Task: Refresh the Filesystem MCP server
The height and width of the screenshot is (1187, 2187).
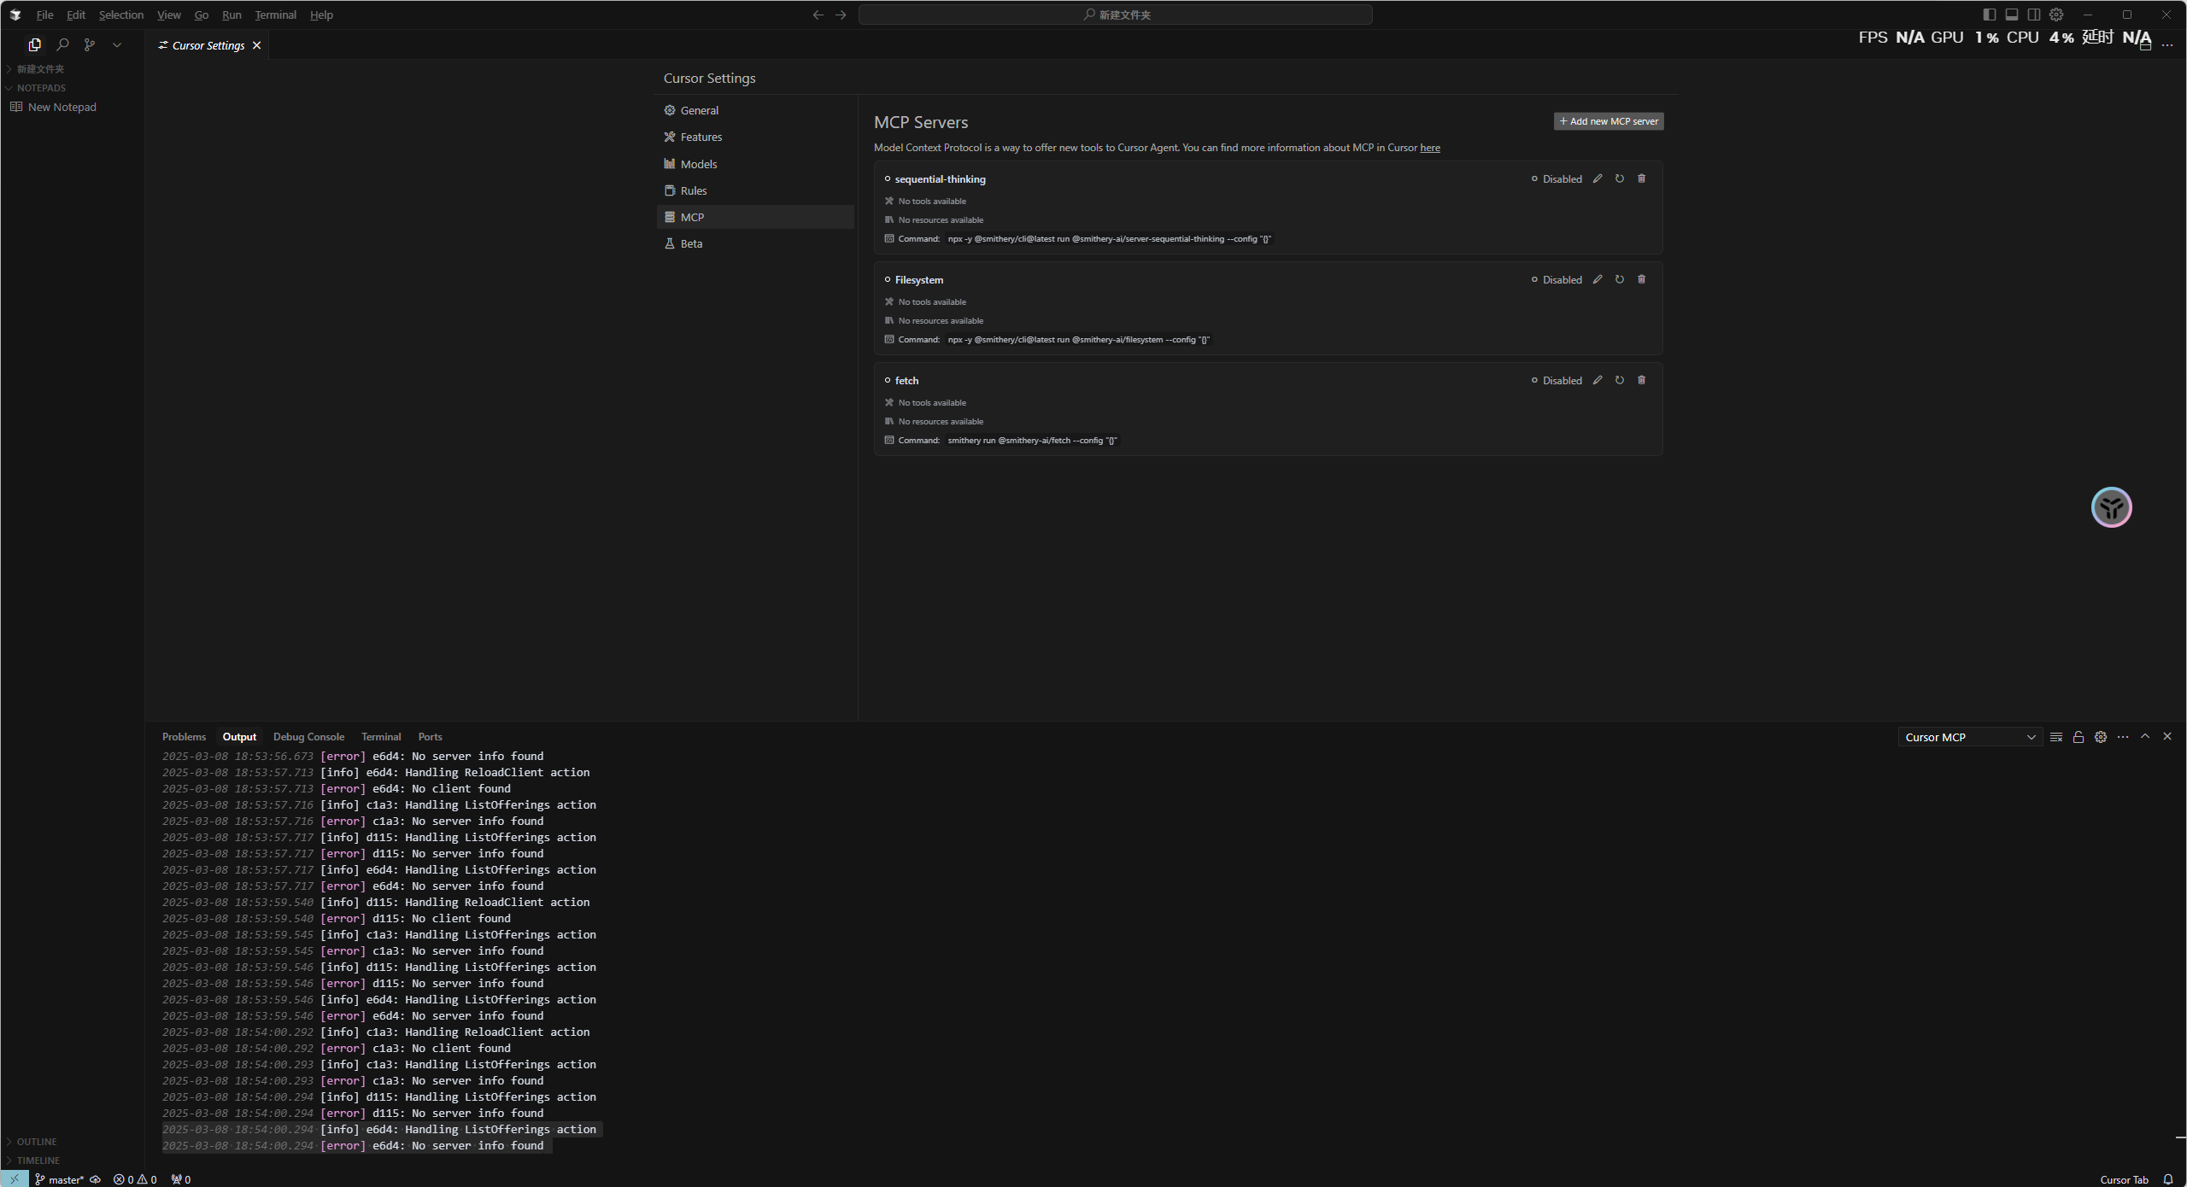Action: pyautogui.click(x=1620, y=279)
